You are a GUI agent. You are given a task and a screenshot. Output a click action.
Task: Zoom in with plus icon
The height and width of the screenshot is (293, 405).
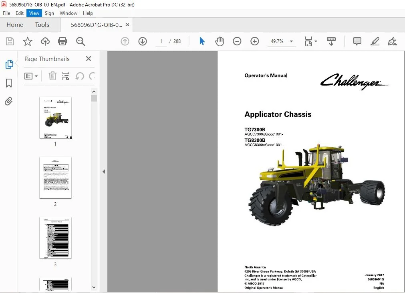tap(255, 41)
